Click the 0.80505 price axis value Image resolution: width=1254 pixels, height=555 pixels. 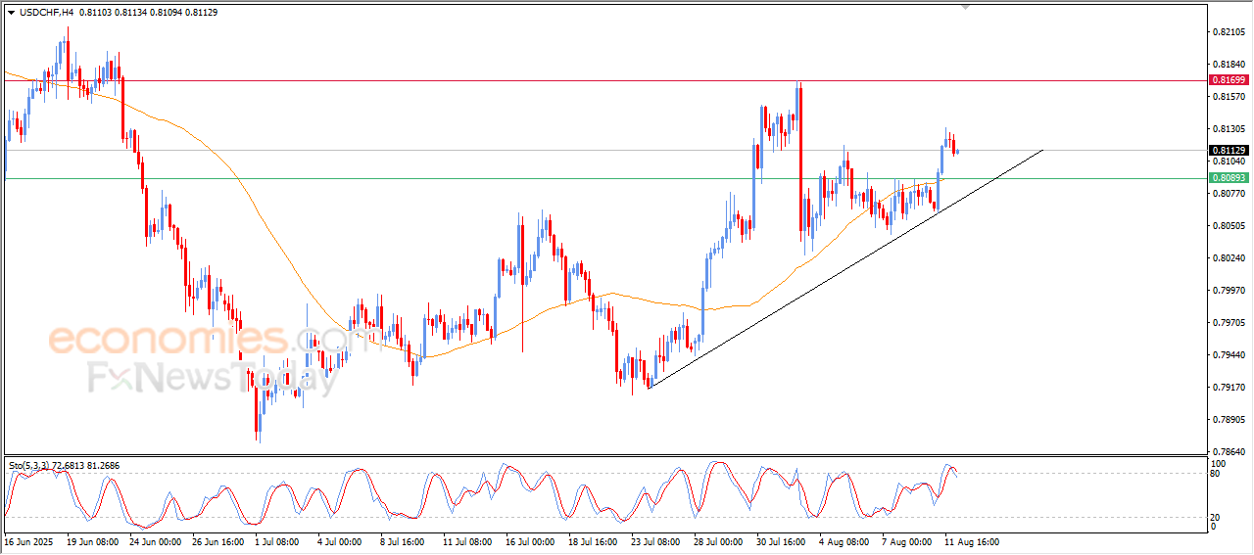pos(1229,226)
